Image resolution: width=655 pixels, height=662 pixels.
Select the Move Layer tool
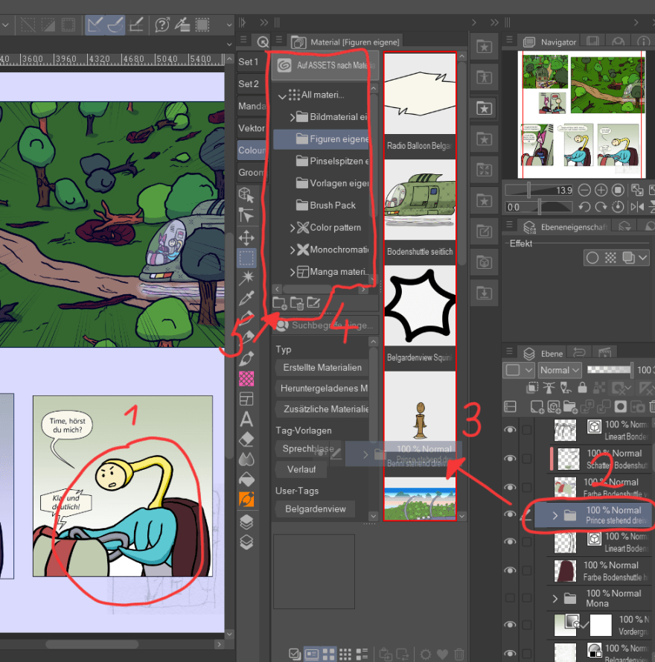(246, 238)
